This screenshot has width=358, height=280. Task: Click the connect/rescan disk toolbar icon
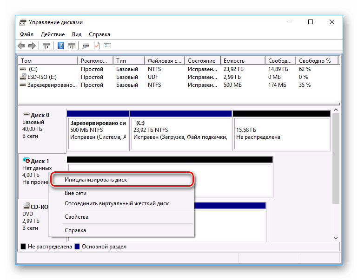pyautogui.click(x=86, y=46)
